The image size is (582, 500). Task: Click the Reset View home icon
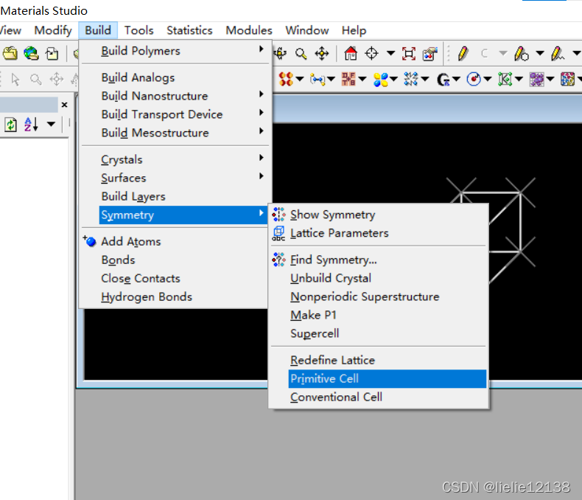[351, 54]
